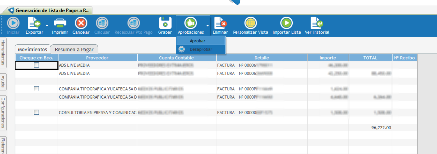The height and width of the screenshot is (154, 437).
Task: Click the Detalle column header
Action: (262, 58)
